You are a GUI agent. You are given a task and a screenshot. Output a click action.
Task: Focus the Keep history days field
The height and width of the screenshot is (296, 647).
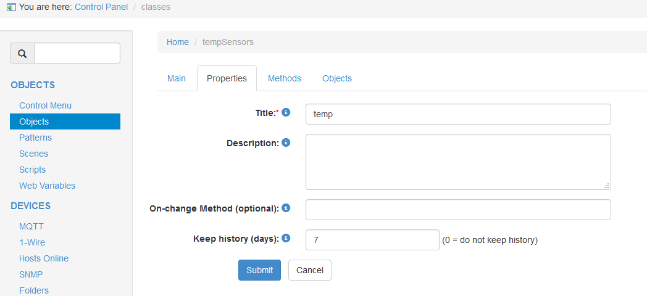coord(372,240)
